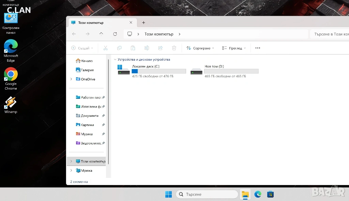Expand the OneDrive tree node

click(x=71, y=79)
